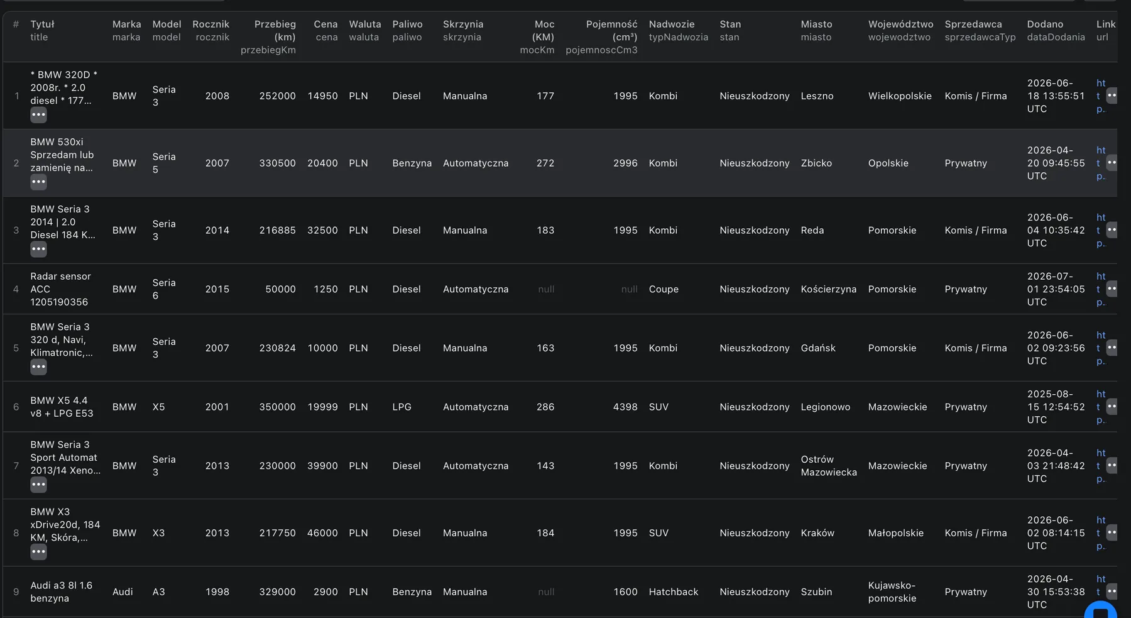Expand truncated title of BMW 530xi row
This screenshot has width=1131, height=618.
(x=38, y=182)
